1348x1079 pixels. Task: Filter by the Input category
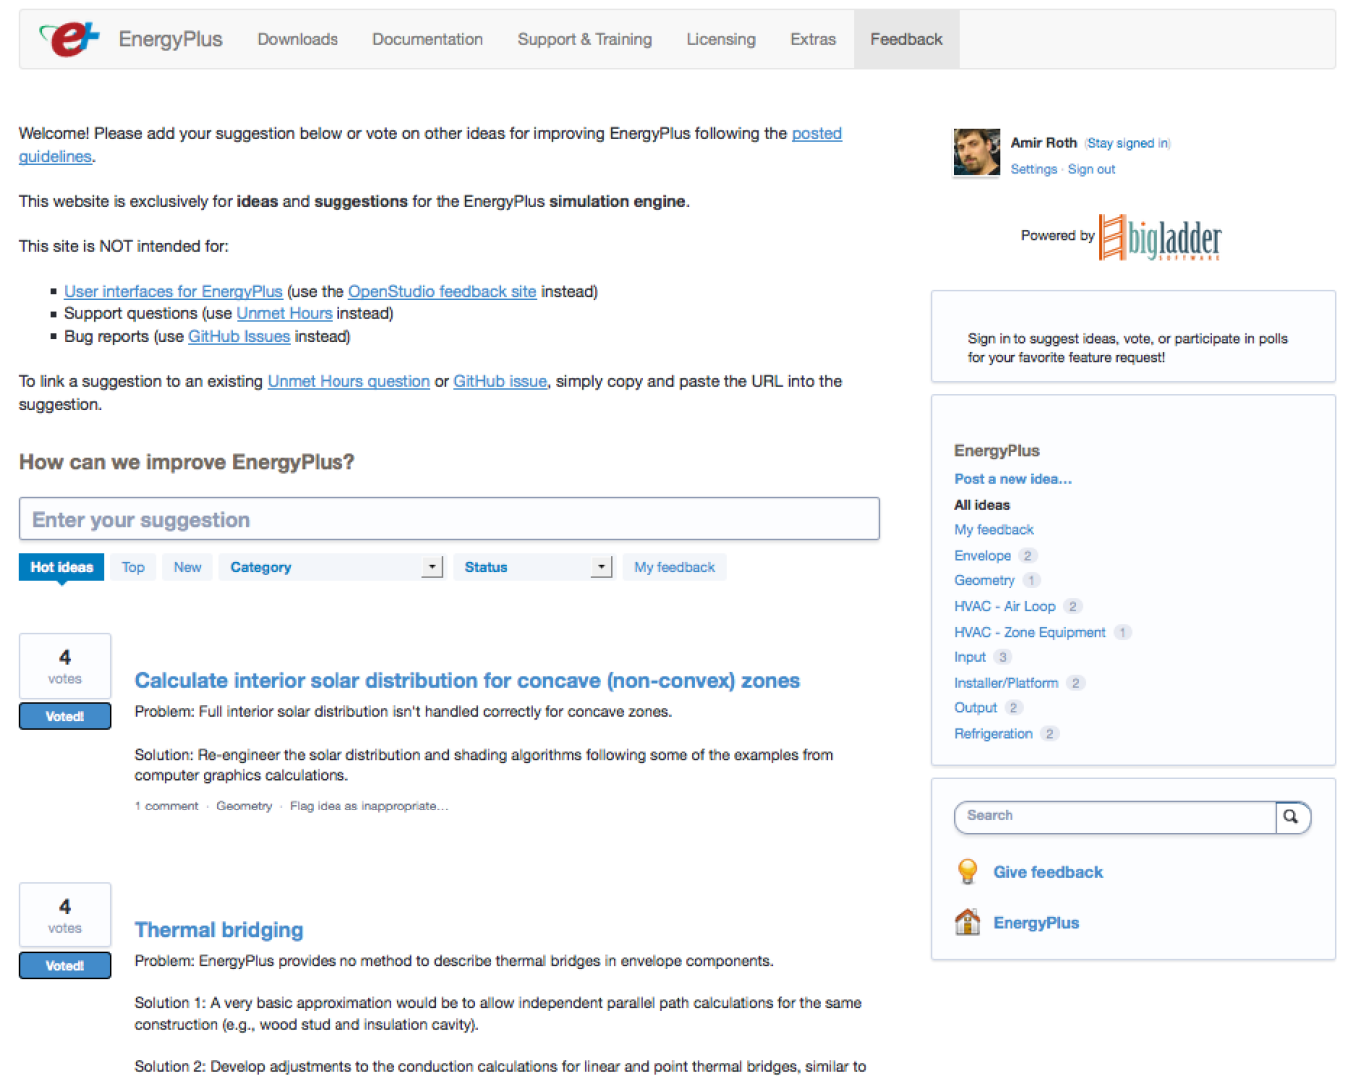pyautogui.click(x=970, y=657)
